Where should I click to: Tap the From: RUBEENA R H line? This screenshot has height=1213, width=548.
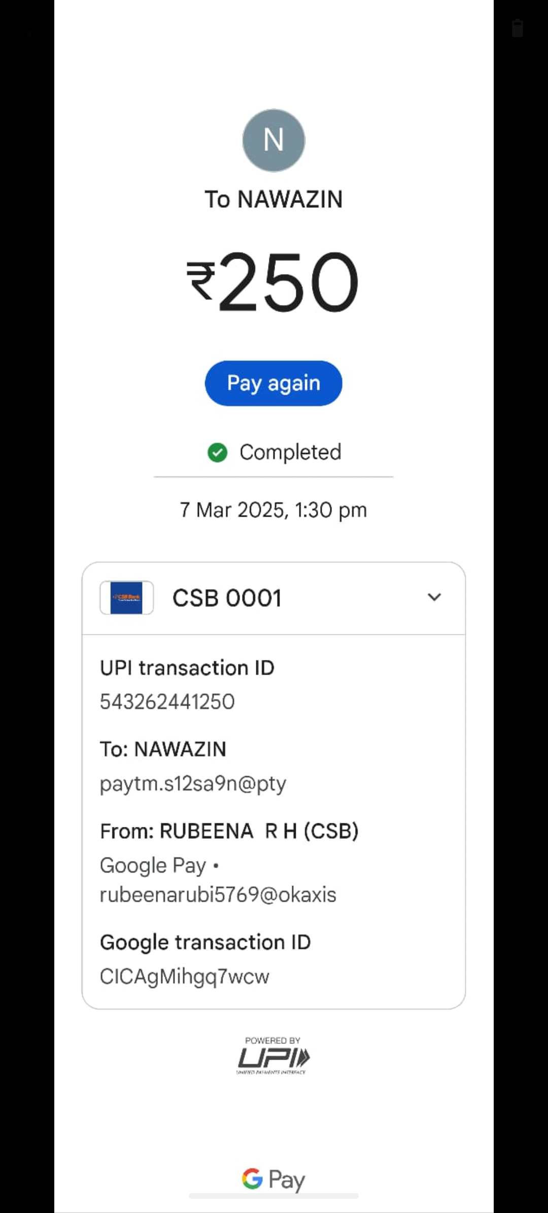click(x=229, y=832)
